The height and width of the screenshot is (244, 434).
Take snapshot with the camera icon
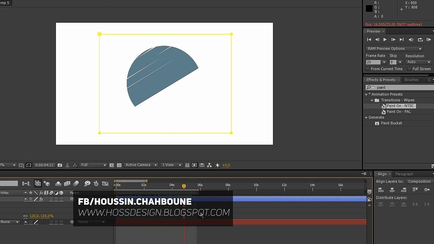(60, 165)
